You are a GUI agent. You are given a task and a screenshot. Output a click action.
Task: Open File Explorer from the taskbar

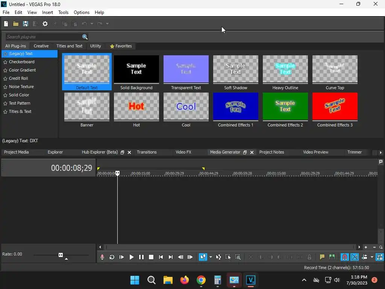click(168, 280)
